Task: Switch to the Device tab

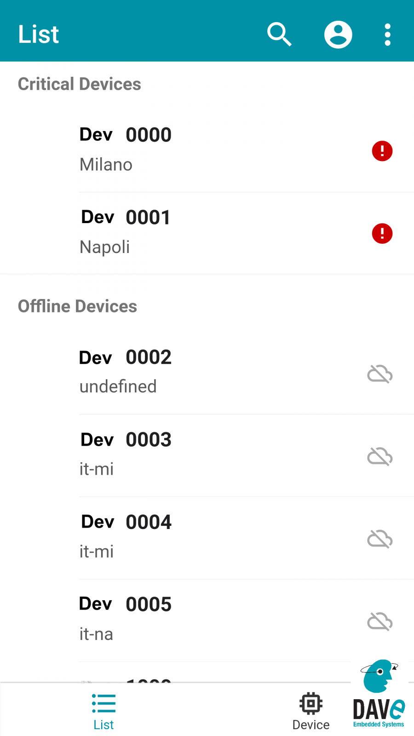Action: (x=311, y=712)
